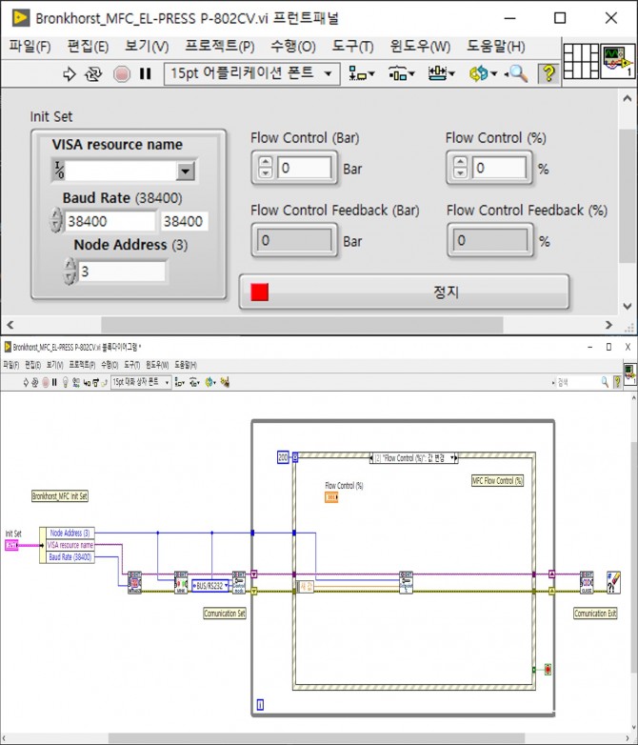Click front panel vertical scrollbar up arrow

point(628,98)
